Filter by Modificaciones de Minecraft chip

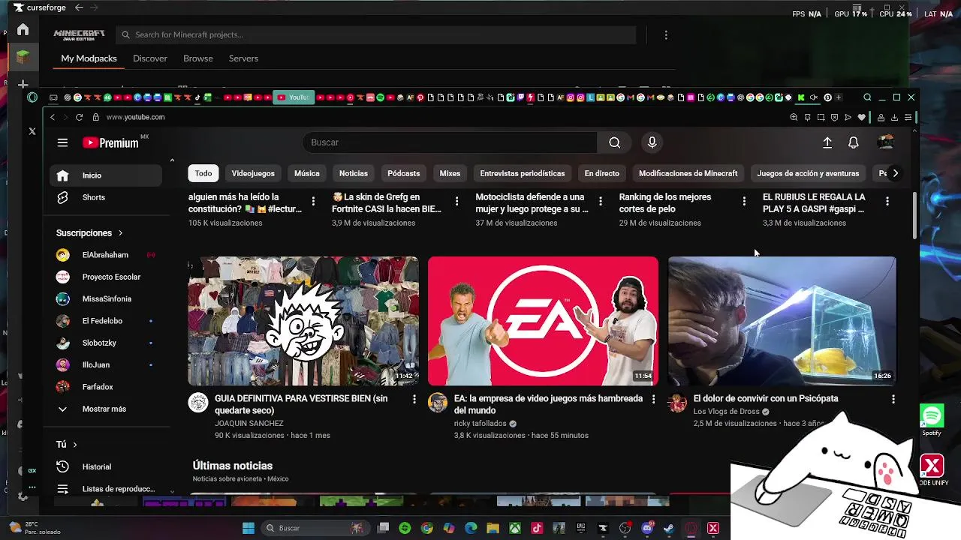click(688, 173)
